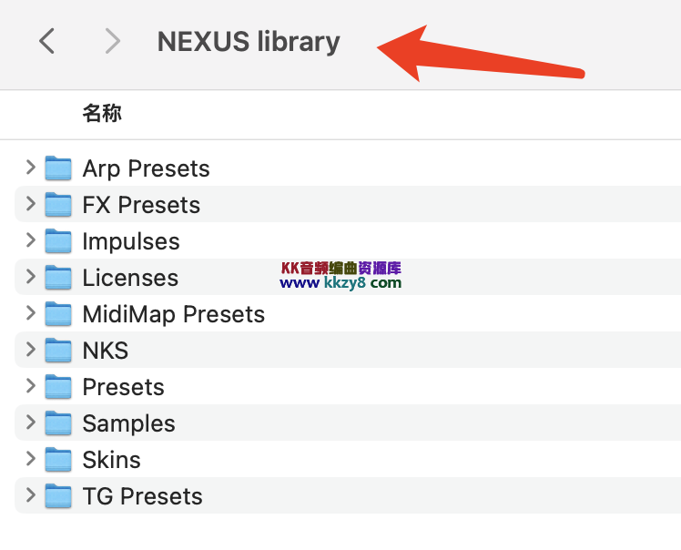The height and width of the screenshot is (550, 681).
Task: Select the Presets folder icon
Action: click(x=58, y=387)
